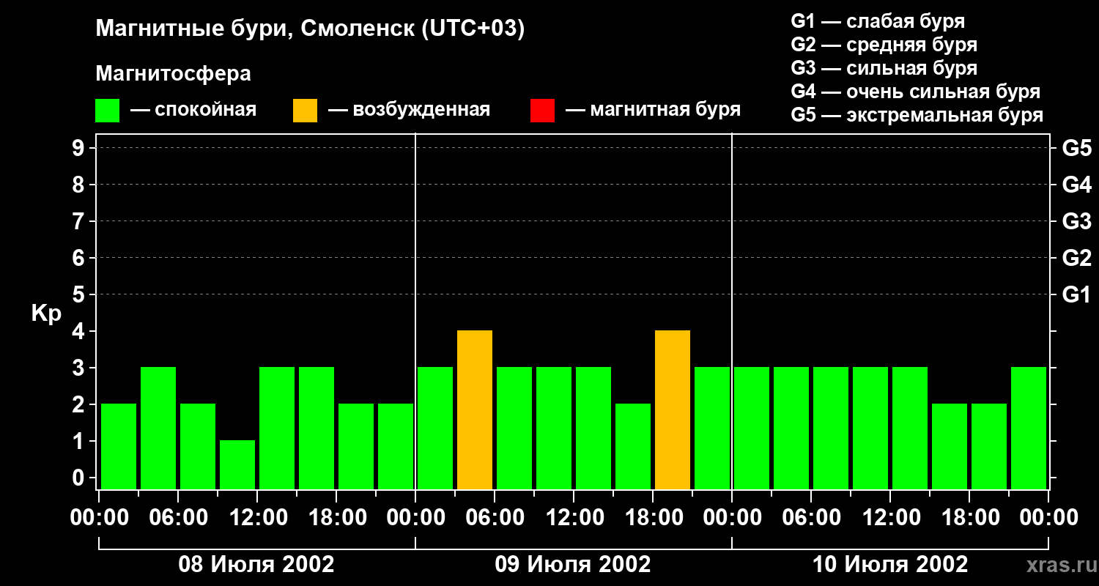Viewport: 1099px width, 586px height.
Task: Click the green 'спокойная' legend swatch
Action: 107,111
